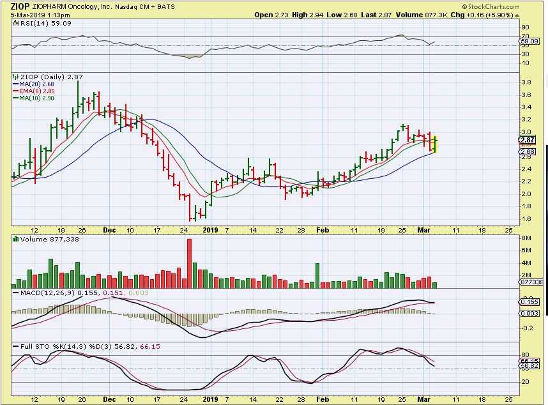548x405 pixels.
Task: Click the 'High 2.94' value in the header
Action: coord(308,15)
